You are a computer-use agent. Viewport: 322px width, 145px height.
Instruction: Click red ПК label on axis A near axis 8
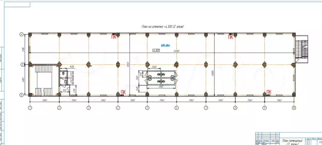tap(231, 37)
